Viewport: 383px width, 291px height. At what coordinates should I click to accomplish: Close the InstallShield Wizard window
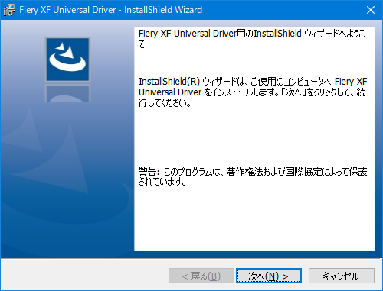(371, 10)
